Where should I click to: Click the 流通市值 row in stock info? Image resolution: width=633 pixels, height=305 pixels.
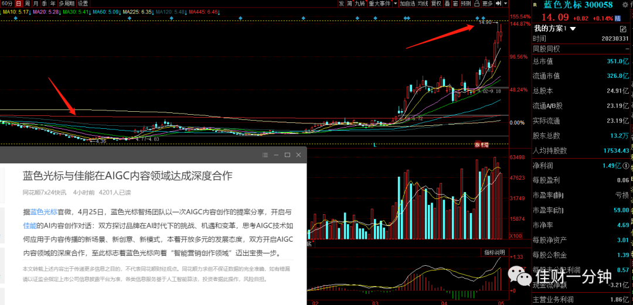click(x=580, y=76)
